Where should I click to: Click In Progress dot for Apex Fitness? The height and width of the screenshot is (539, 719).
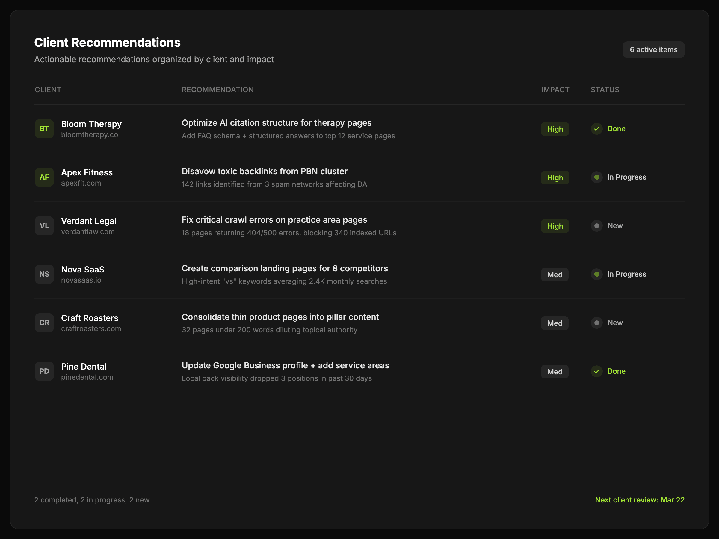point(596,177)
